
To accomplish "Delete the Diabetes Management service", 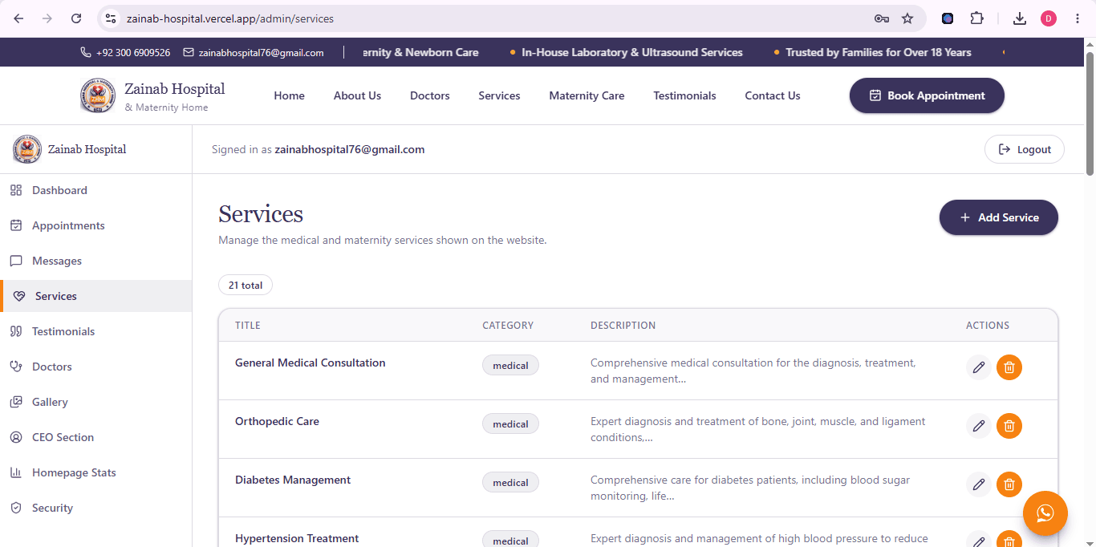I will click(1009, 484).
